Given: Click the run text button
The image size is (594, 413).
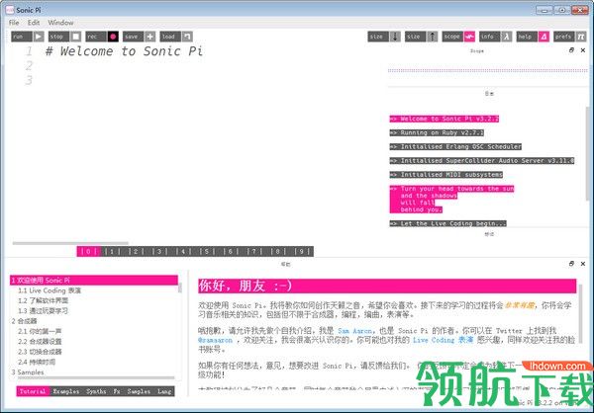Looking at the screenshot, I should [x=22, y=37].
